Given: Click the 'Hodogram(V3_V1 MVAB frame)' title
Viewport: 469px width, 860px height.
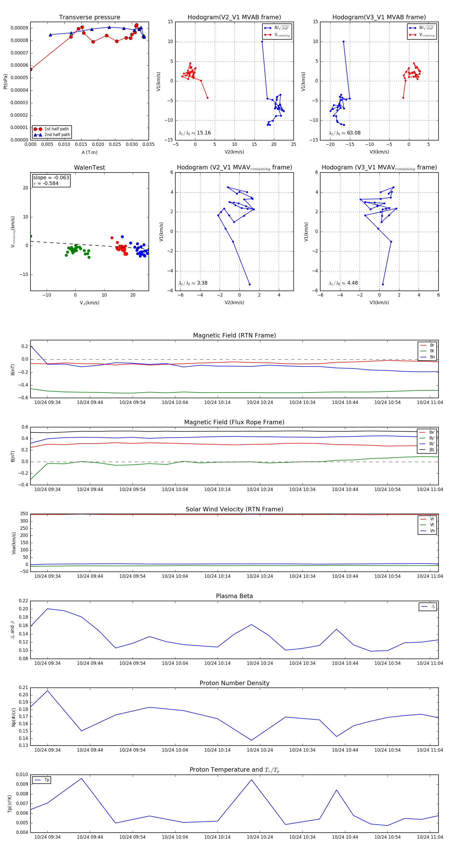Looking at the screenshot, I should click(379, 17).
